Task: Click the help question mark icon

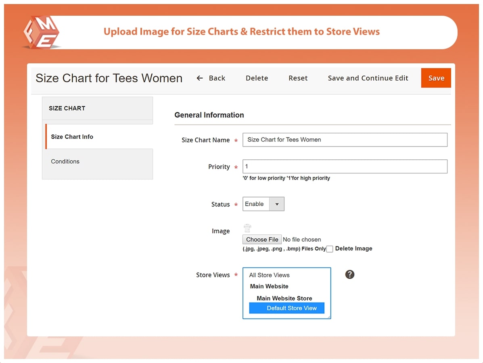Action: click(x=350, y=275)
